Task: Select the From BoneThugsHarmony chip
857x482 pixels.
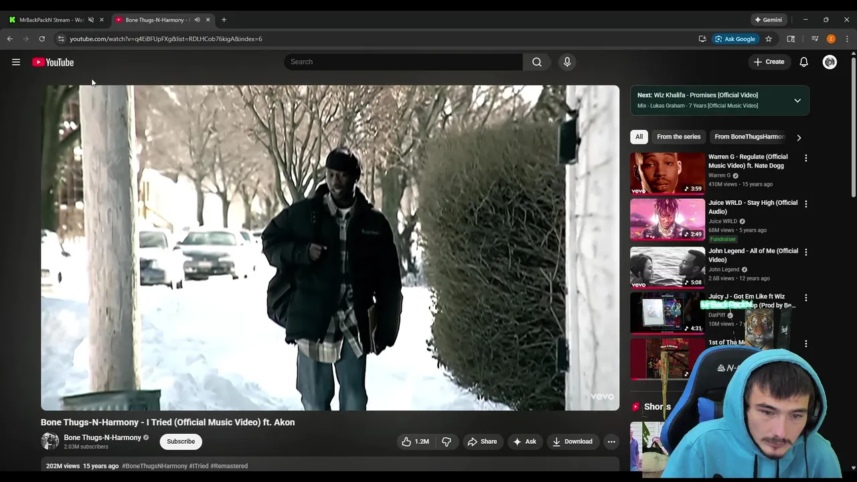Action: click(749, 137)
